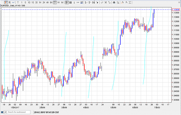Click the delete X icon
The image size is (181, 115).
pos(106,2)
